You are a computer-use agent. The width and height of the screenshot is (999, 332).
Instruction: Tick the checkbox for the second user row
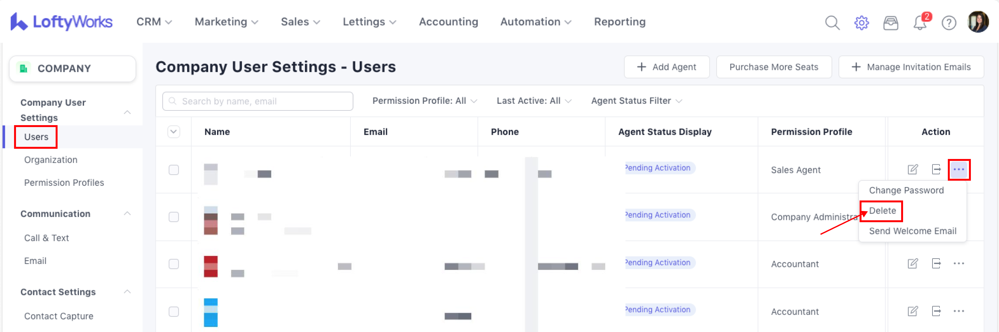[x=174, y=217]
